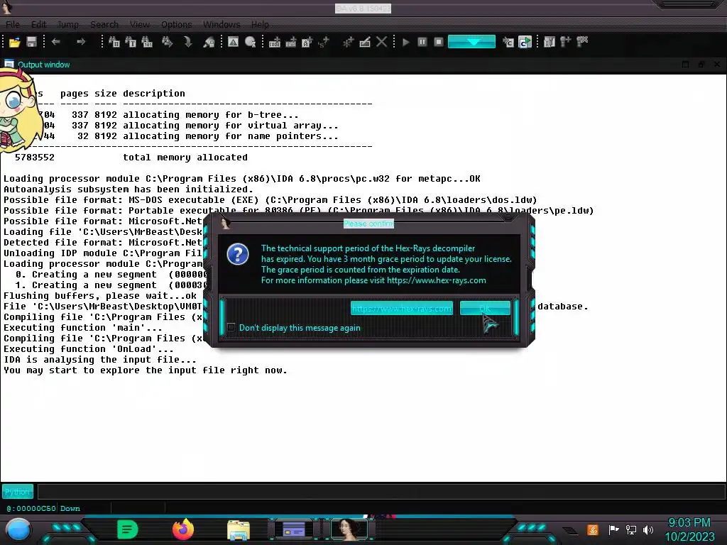Click the C source view icon
The height and width of the screenshot is (545, 727).
508,42
